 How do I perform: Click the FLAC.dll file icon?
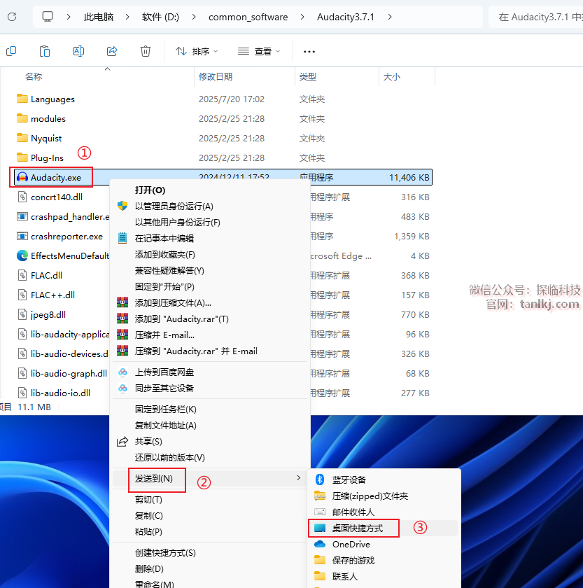tap(22, 275)
